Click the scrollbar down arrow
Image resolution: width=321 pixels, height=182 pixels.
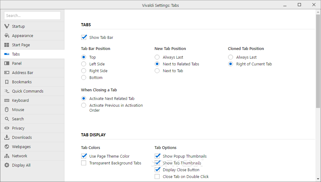pos(318,179)
